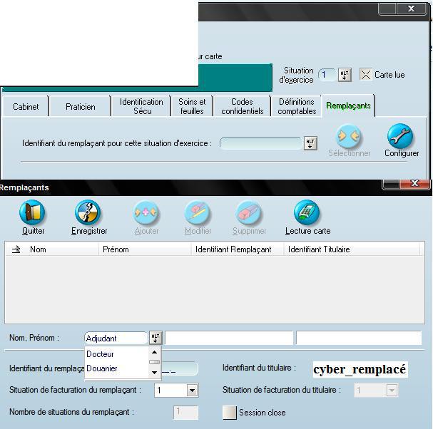
Task: Click the Nom column header
Action: point(38,249)
